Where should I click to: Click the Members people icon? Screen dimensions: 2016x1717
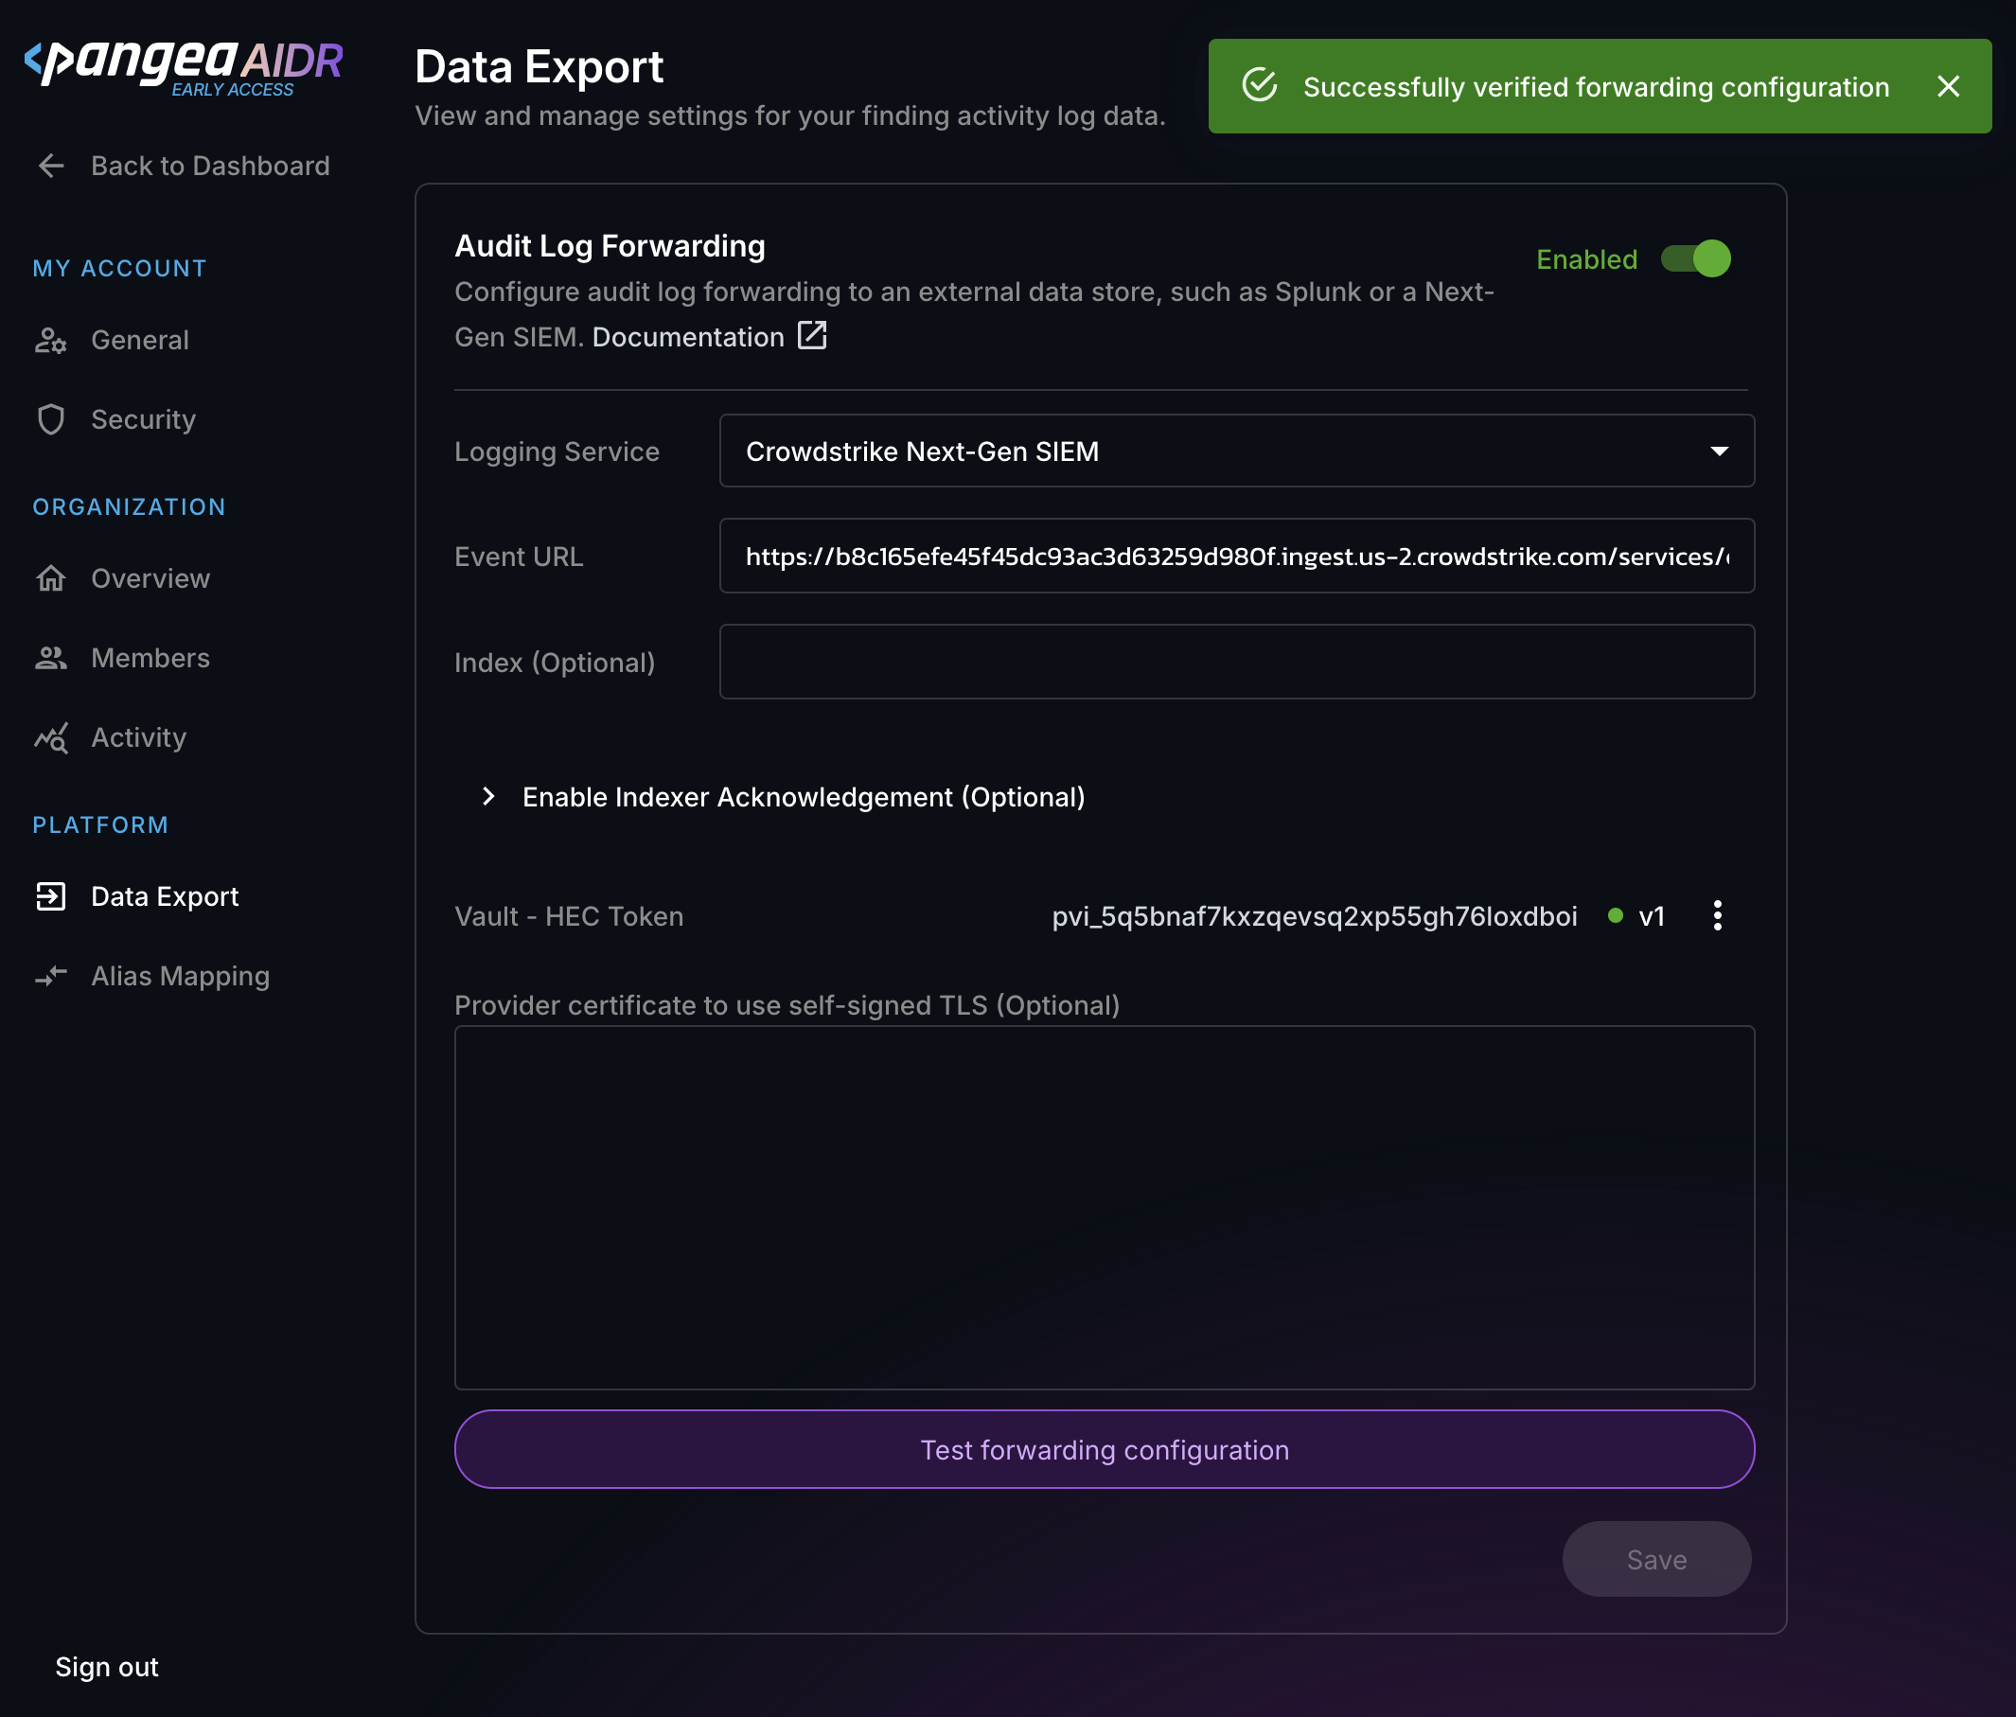click(50, 659)
